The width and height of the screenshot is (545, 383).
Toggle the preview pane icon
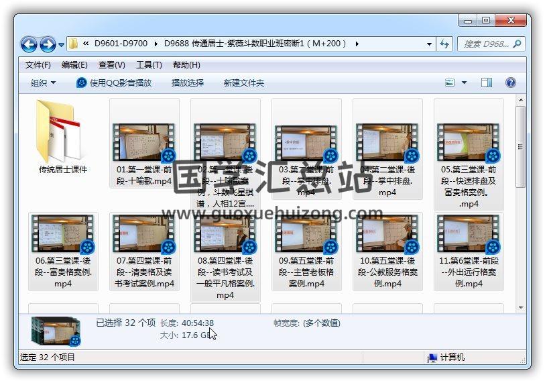[x=486, y=83]
